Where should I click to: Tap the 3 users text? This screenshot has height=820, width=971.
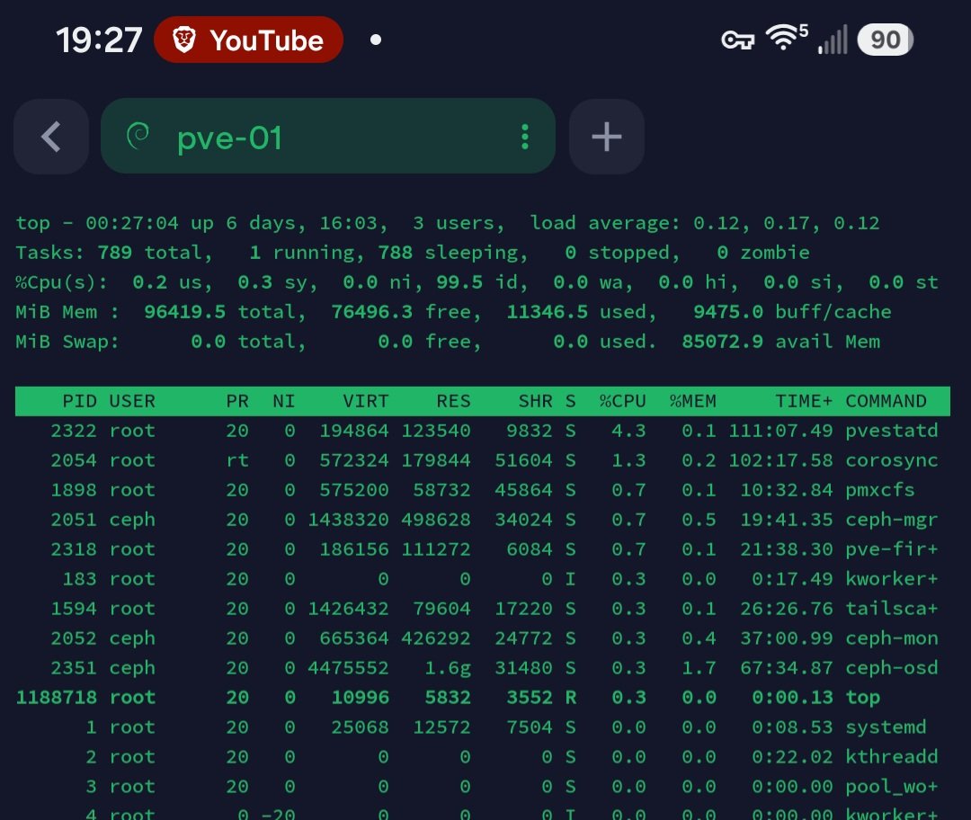459,223
